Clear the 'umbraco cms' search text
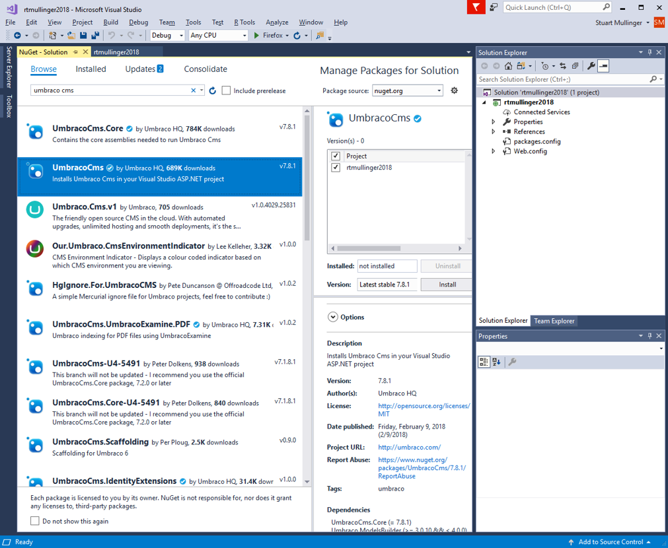 tap(194, 90)
